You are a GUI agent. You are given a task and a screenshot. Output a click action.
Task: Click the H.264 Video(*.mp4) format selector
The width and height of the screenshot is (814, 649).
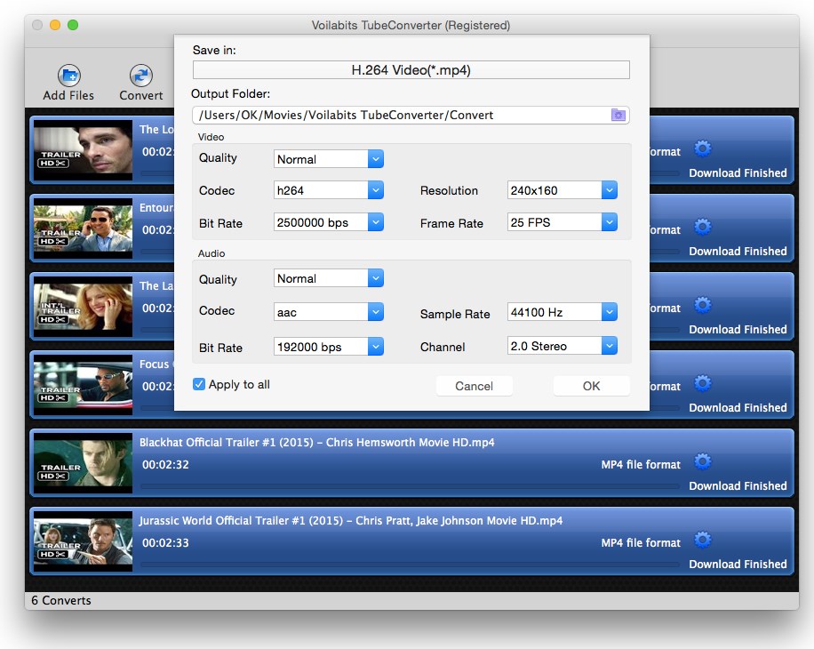tap(411, 70)
